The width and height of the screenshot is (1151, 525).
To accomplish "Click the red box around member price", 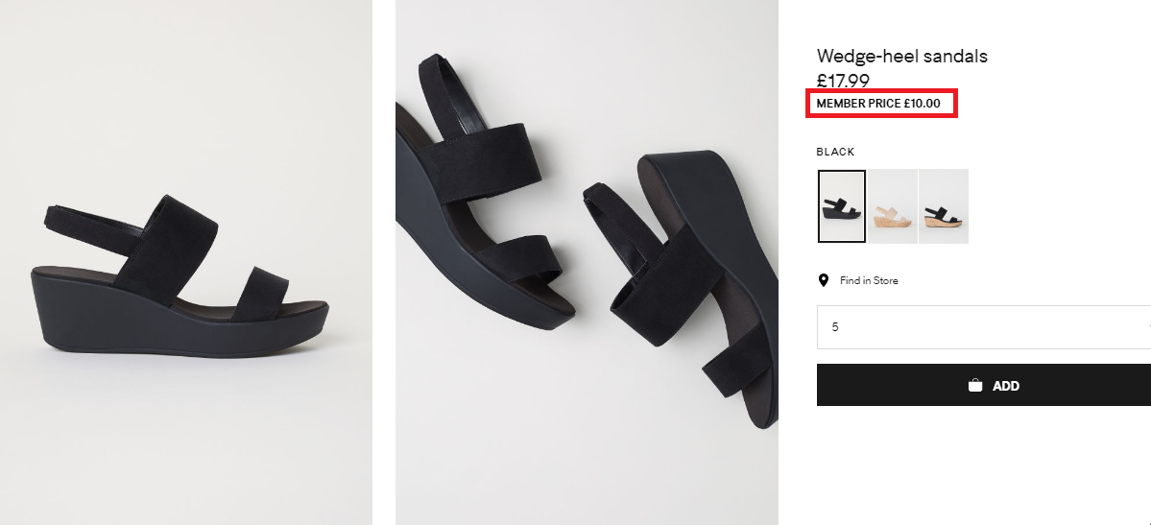I will (881, 104).
